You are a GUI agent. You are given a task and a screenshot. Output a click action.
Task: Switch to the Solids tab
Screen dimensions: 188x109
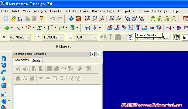pyautogui.click(x=36, y=61)
